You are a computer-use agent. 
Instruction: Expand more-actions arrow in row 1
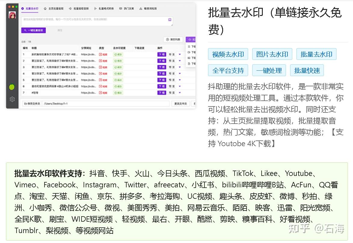pyautogui.click(x=180, y=54)
